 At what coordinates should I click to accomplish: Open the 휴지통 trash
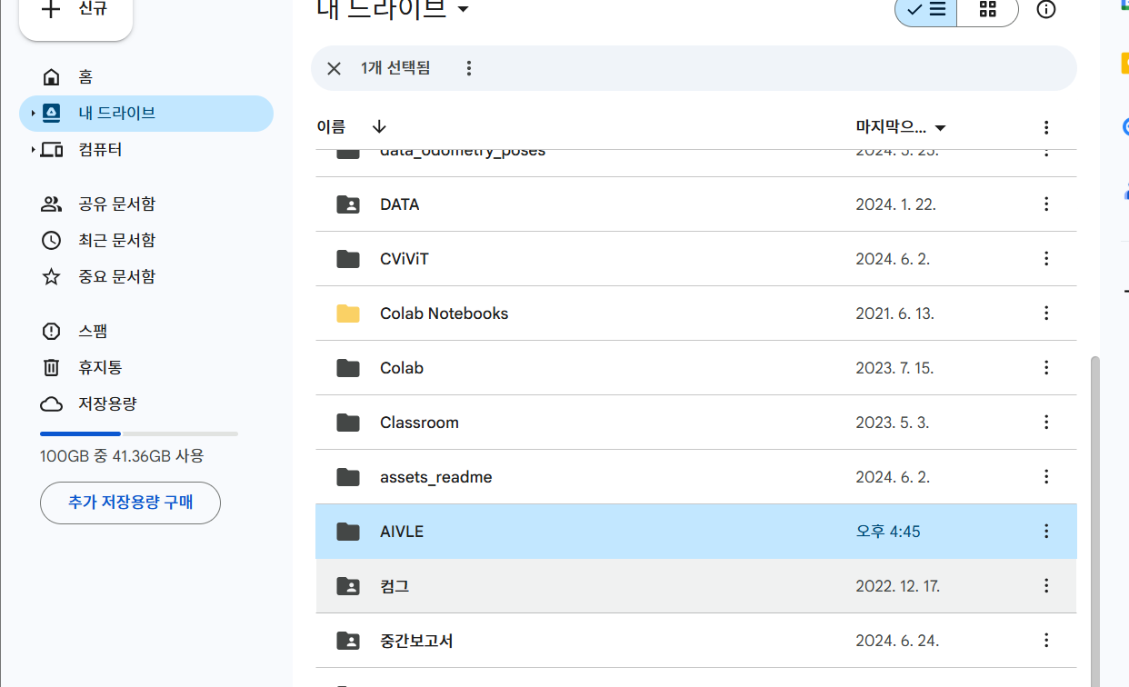point(145,368)
